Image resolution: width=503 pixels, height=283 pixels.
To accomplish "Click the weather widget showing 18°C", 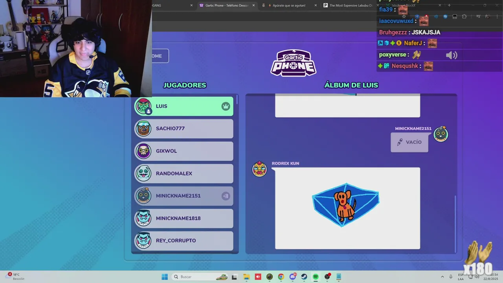I will (x=16, y=277).
